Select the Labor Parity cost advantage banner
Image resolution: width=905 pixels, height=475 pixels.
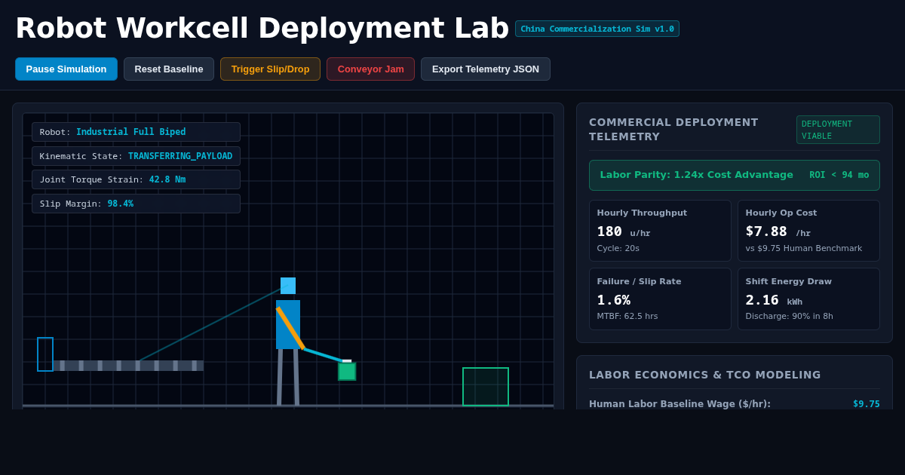[735, 175]
